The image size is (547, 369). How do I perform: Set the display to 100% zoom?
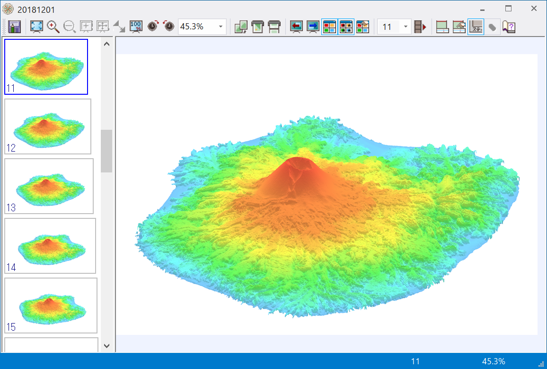pyautogui.click(x=136, y=27)
